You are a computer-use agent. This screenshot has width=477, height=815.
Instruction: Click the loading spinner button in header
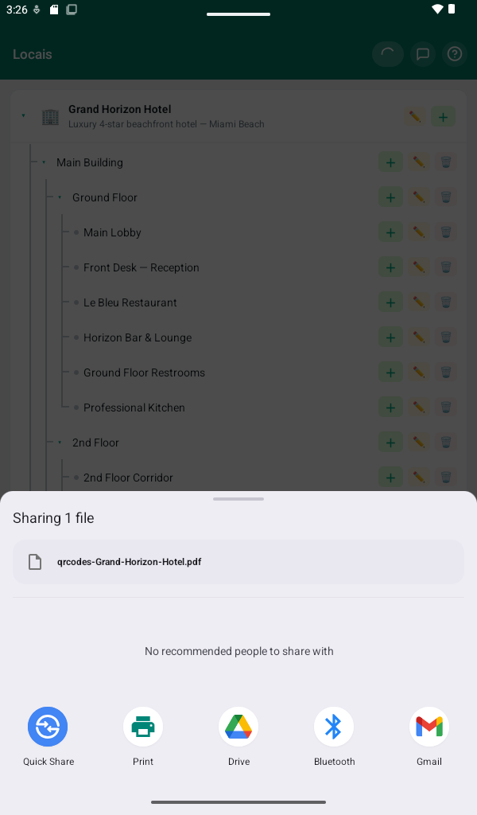[388, 54]
